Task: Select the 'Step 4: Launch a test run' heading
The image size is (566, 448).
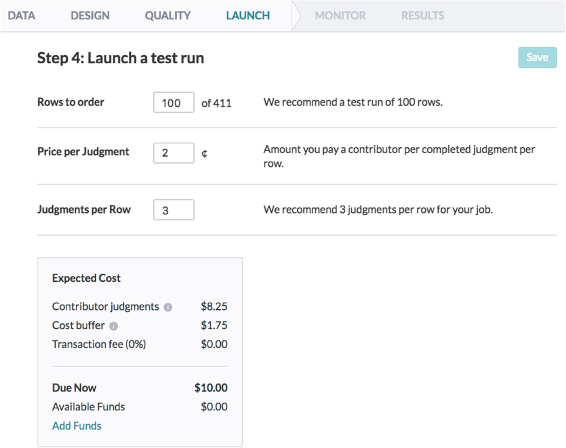Action: pyautogui.click(x=120, y=58)
